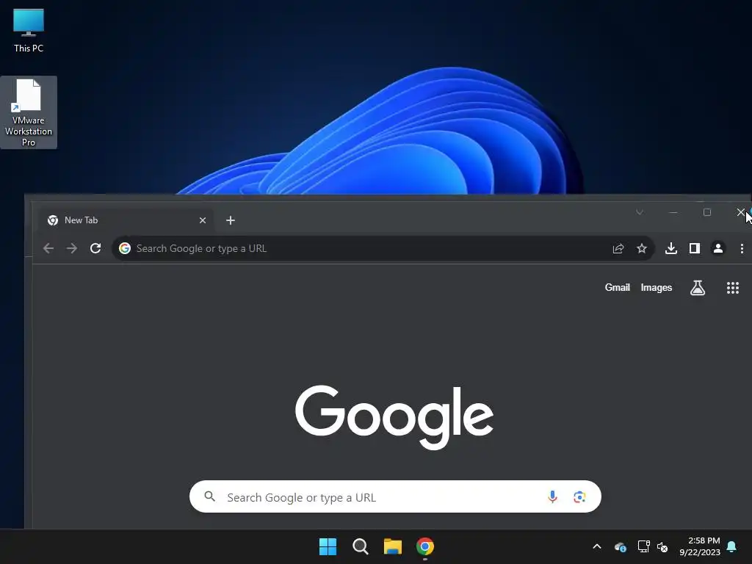
Task: Click Chrome icon in taskbar
Action: click(x=425, y=546)
